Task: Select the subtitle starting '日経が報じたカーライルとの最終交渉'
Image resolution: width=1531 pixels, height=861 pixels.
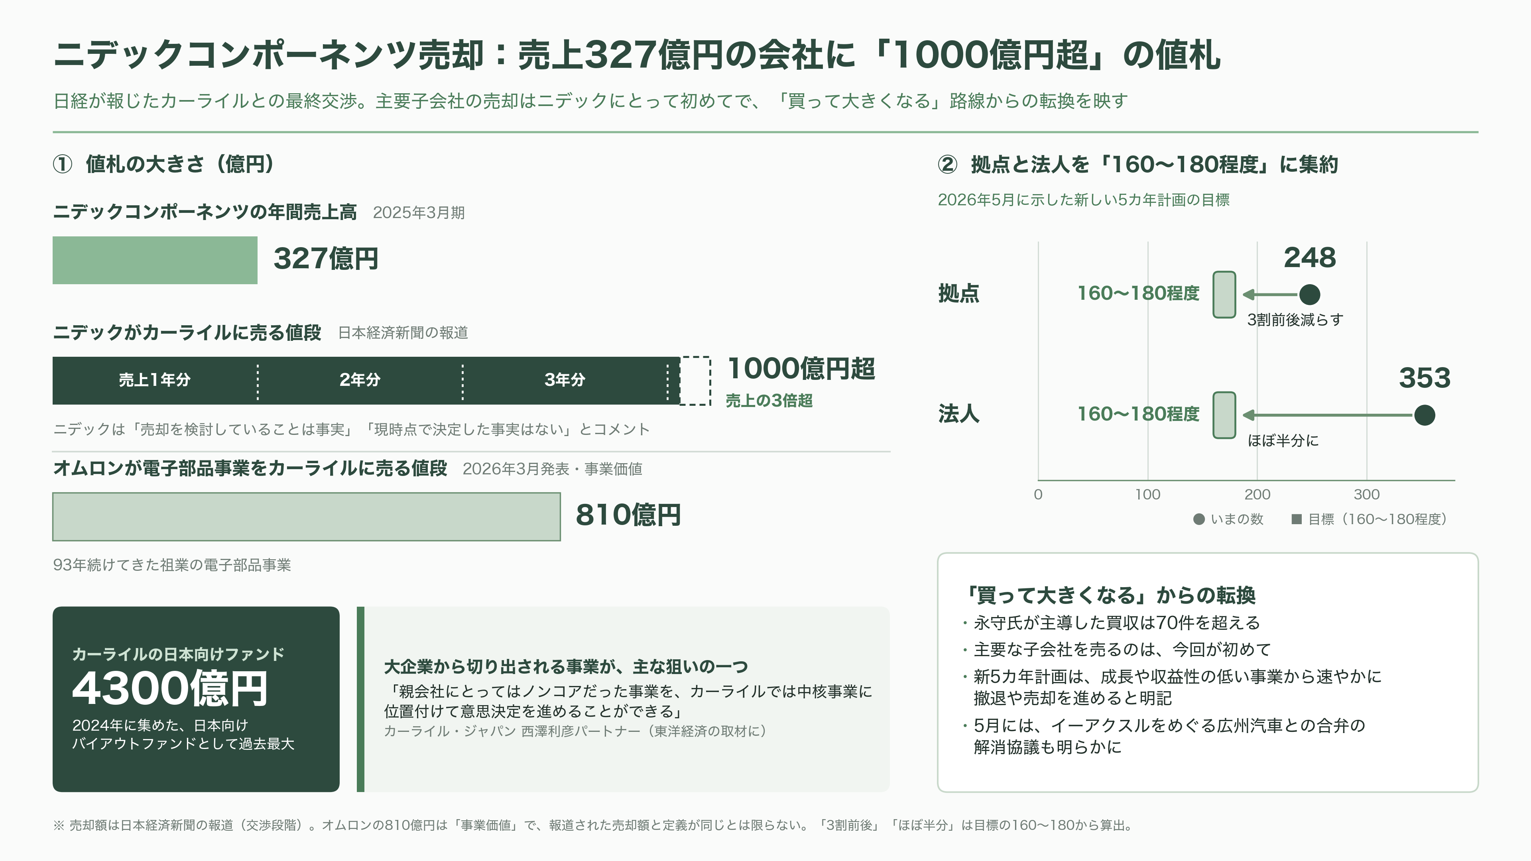Action: [x=590, y=101]
